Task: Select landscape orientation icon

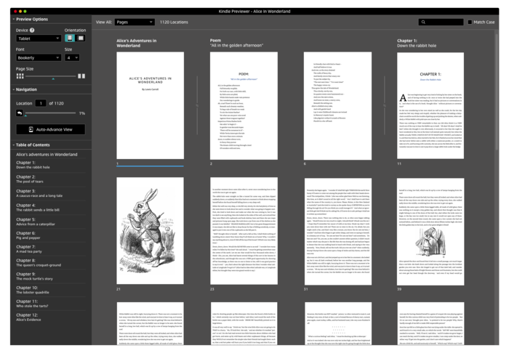Action: coord(81,38)
